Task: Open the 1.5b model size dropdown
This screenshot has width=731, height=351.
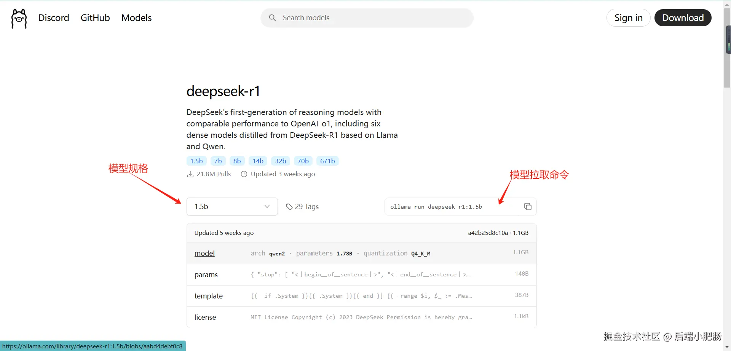Action: [x=232, y=206]
